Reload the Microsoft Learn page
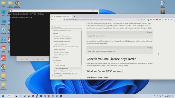175x98 pixels. pyautogui.click(x=58, y=20)
